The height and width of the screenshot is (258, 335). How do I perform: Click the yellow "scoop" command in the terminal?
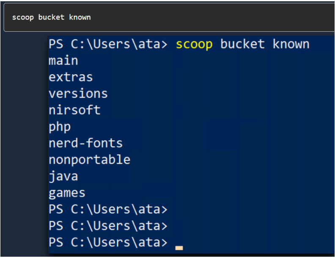(x=194, y=44)
